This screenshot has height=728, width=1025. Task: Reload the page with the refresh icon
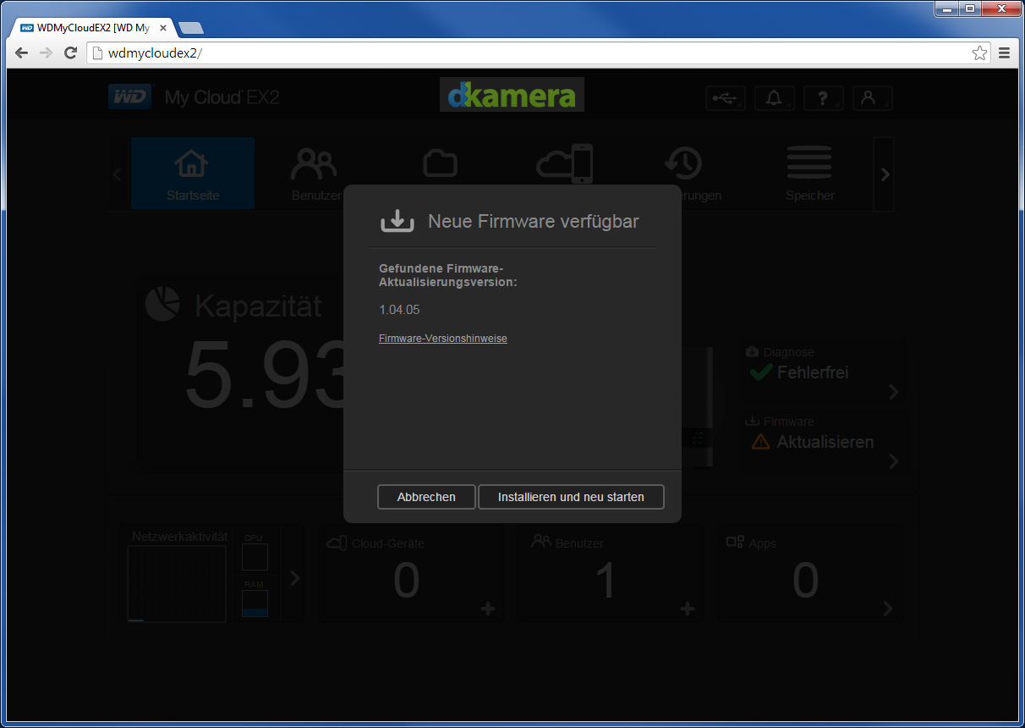[70, 52]
